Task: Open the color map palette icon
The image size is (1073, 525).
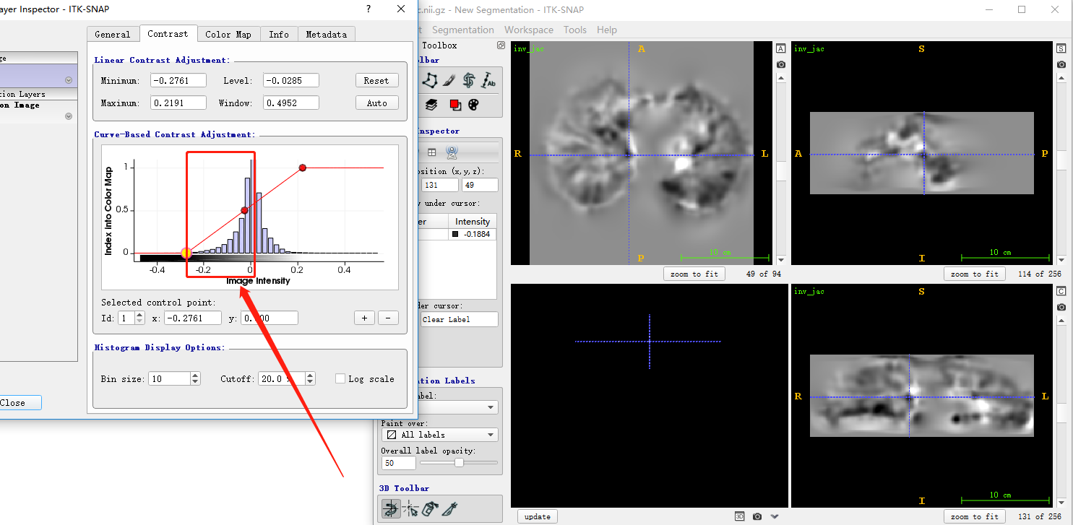Action: point(474,105)
